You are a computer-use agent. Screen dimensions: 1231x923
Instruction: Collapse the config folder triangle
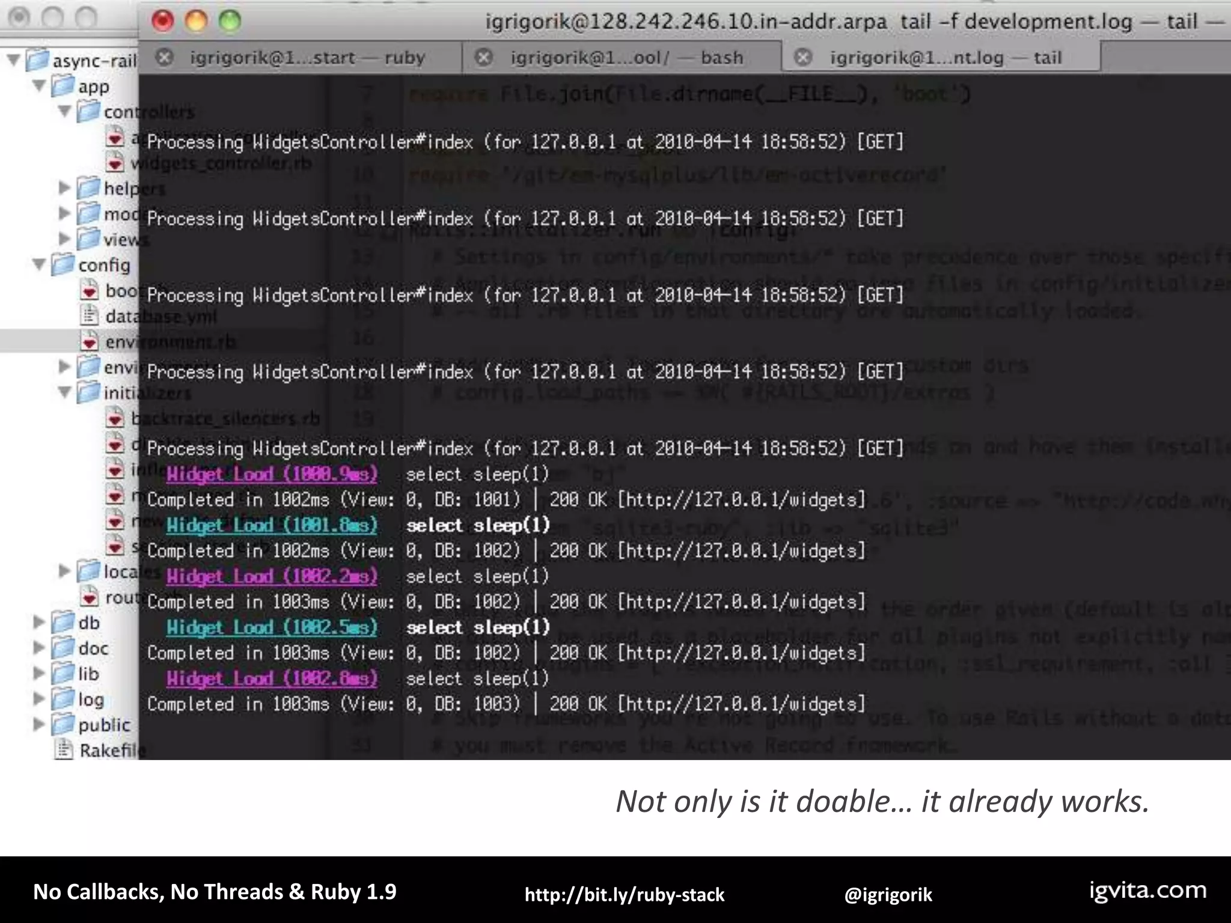point(40,264)
